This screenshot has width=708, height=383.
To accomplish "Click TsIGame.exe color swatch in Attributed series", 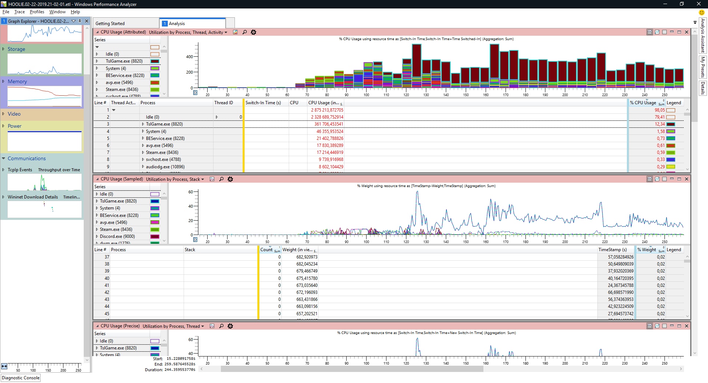I will (155, 61).
